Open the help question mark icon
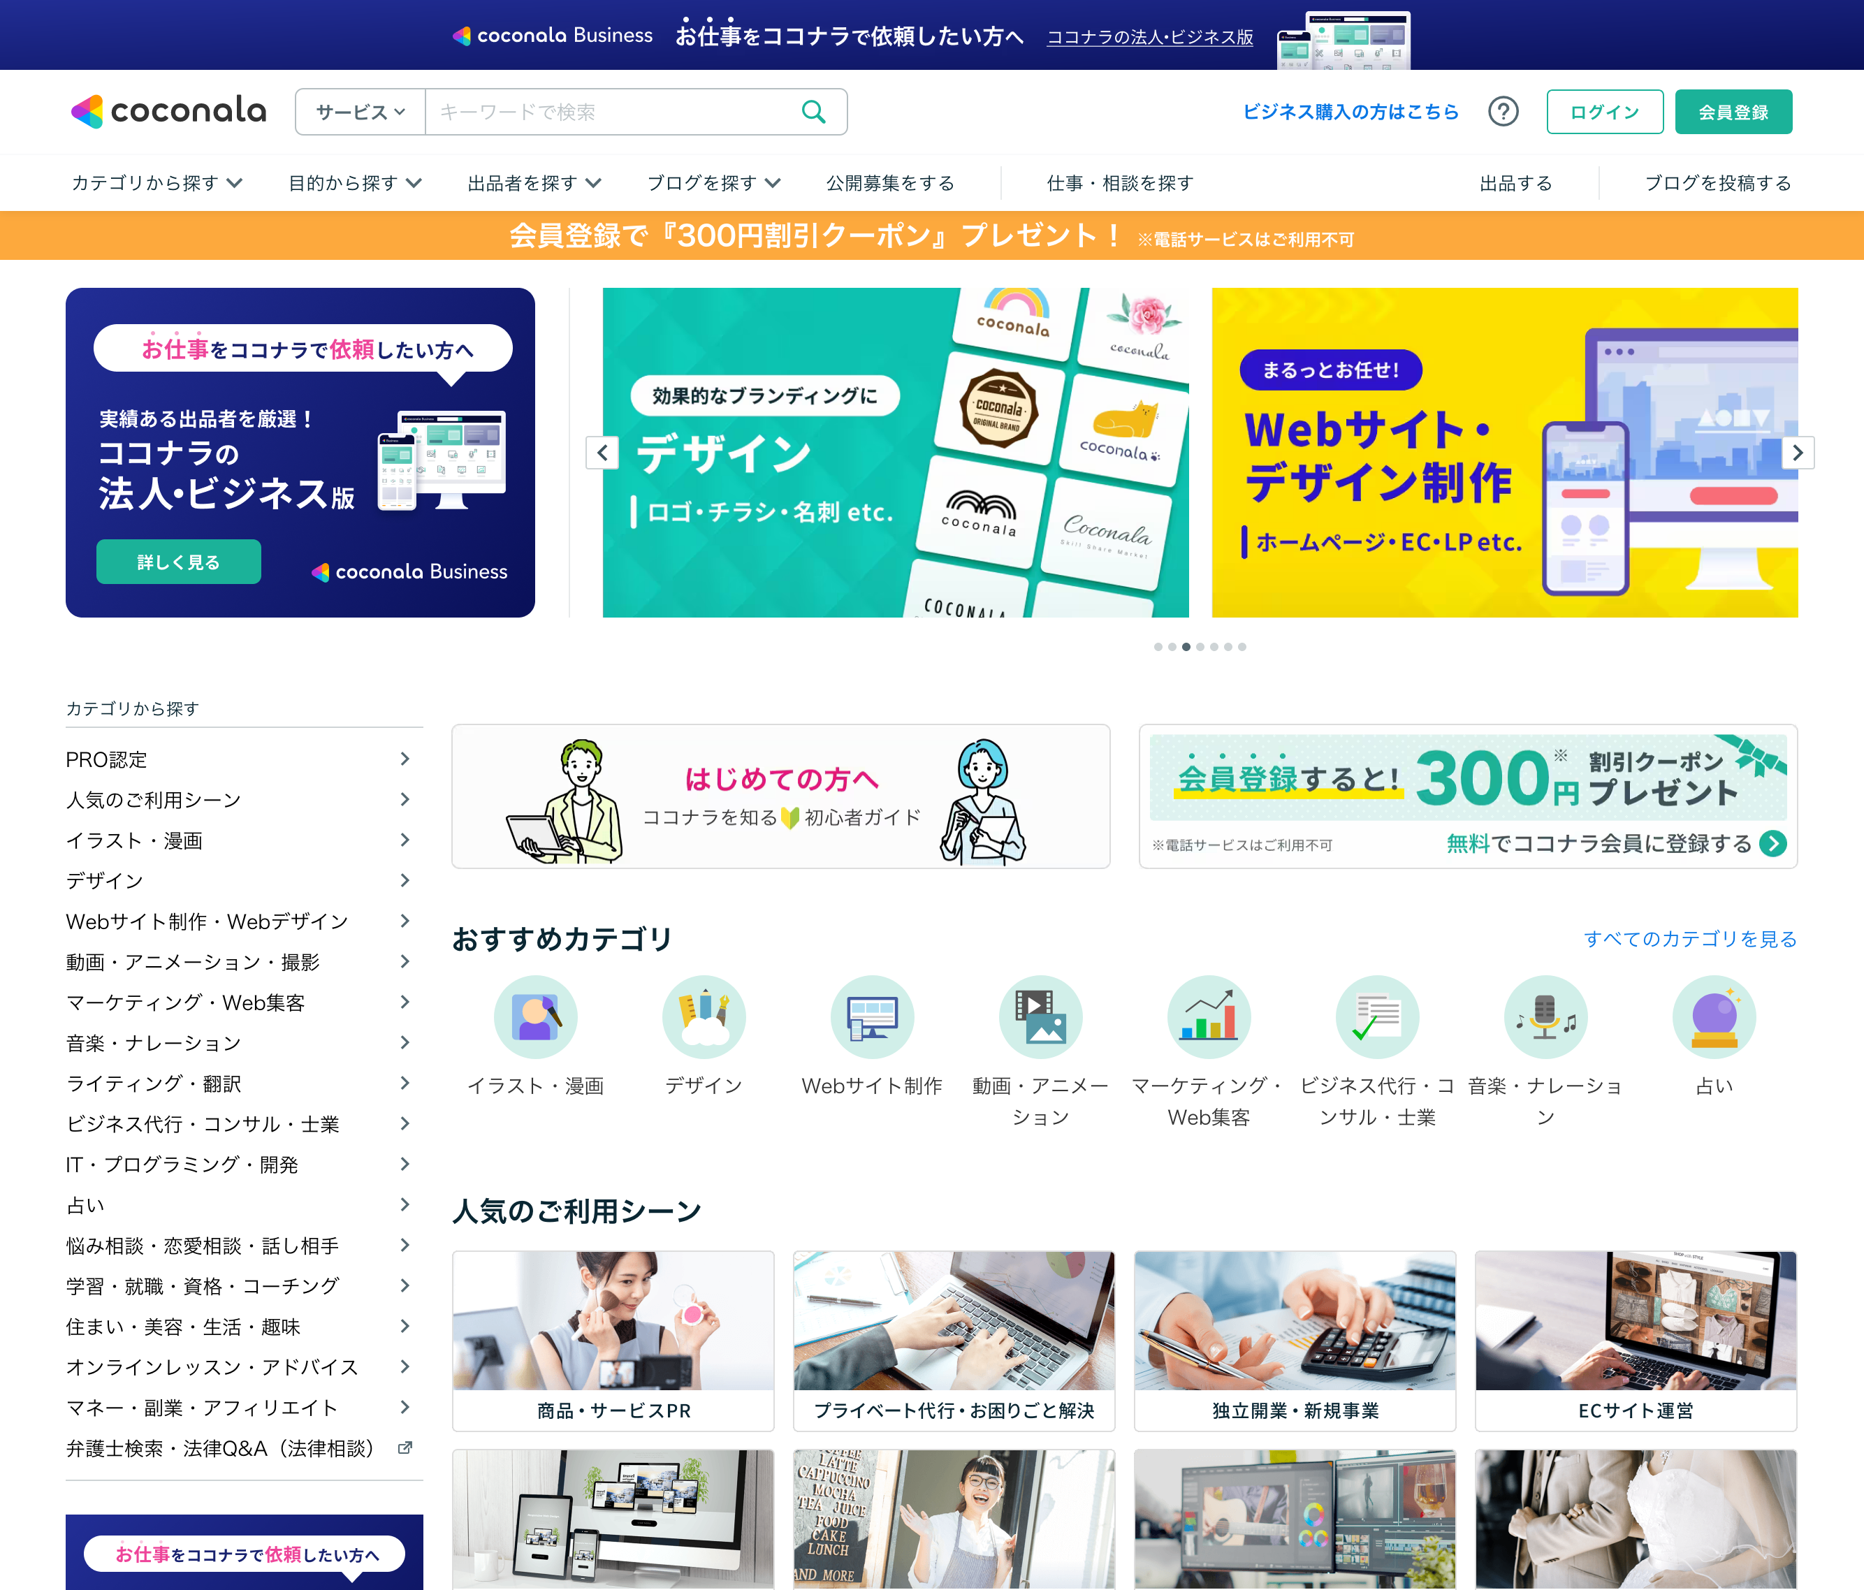The width and height of the screenshot is (1864, 1590). pos(1502,112)
